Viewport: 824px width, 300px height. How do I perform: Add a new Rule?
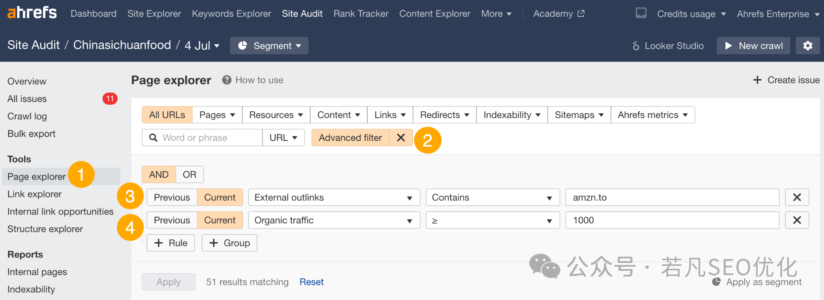click(171, 243)
